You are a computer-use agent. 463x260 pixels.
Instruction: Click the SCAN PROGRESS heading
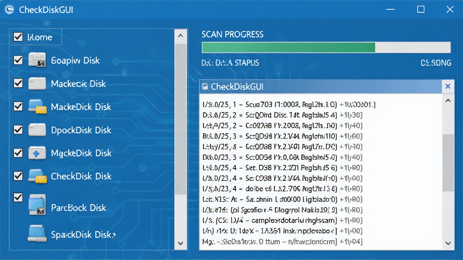click(x=232, y=34)
